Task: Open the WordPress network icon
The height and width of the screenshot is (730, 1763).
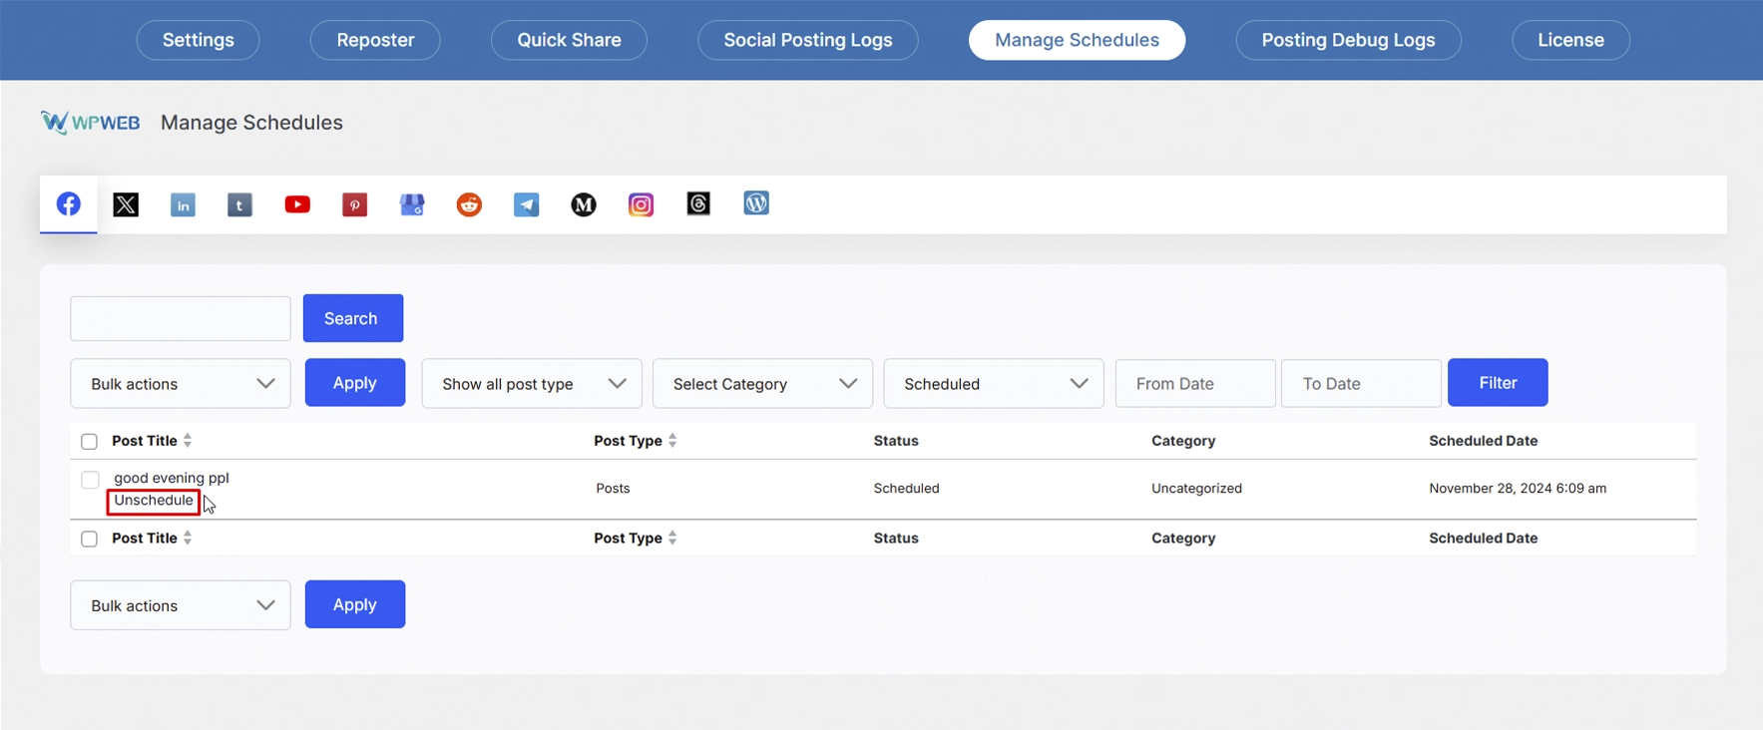Action: 756,203
